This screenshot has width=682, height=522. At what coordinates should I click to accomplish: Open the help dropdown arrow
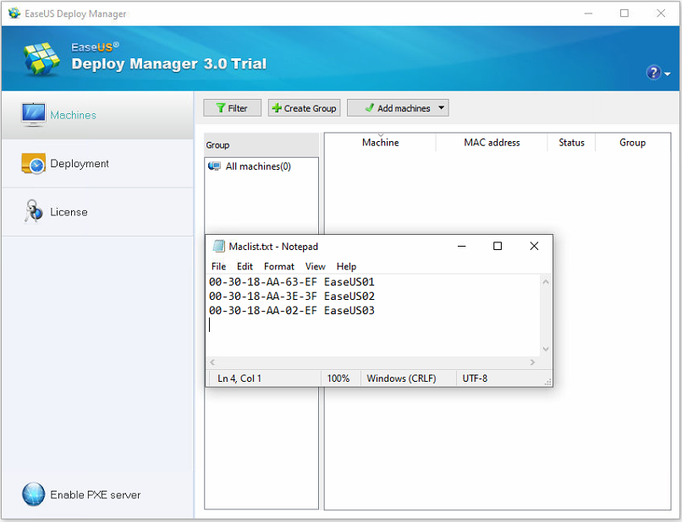(668, 74)
